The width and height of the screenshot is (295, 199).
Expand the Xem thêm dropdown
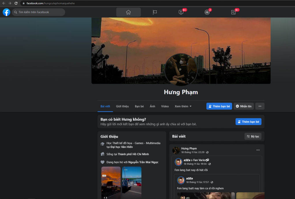(183, 106)
